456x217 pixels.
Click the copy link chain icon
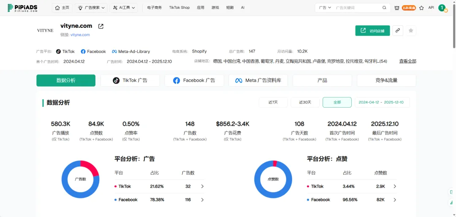click(397, 31)
